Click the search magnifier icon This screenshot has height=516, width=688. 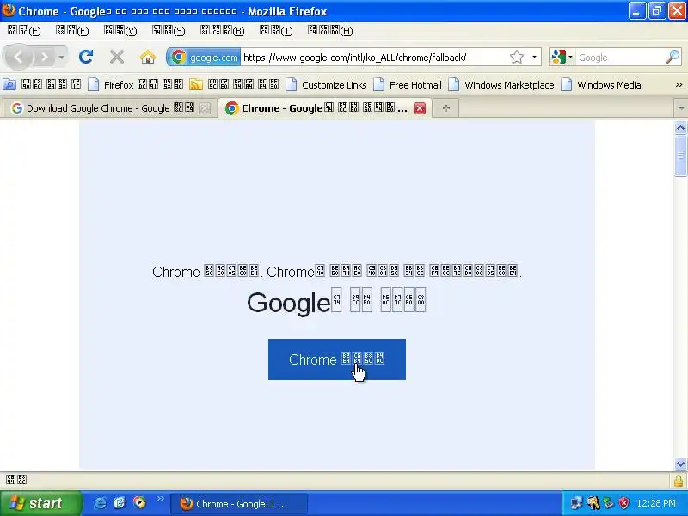click(x=673, y=57)
